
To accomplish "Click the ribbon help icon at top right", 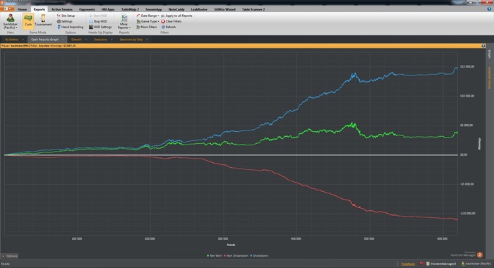I will click(x=489, y=9).
